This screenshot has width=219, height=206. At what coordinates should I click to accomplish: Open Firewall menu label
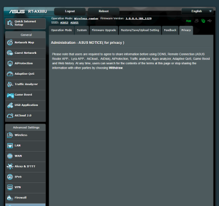point(20,198)
